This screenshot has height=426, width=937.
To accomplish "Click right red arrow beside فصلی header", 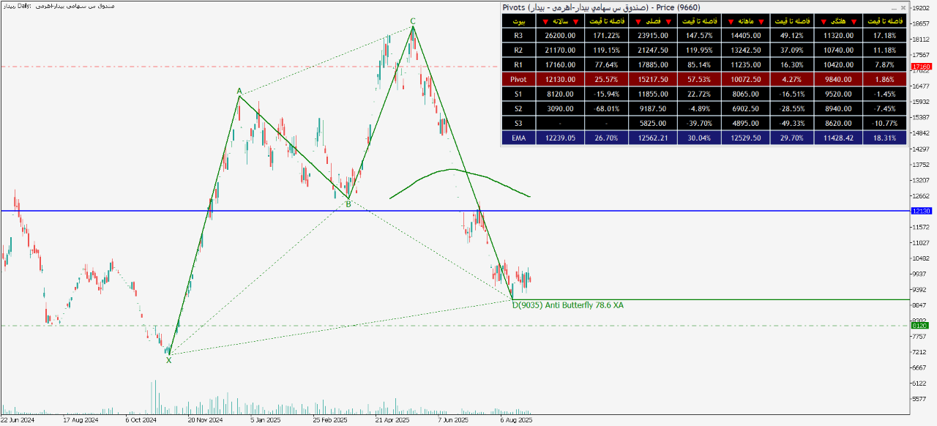I will click(670, 21).
